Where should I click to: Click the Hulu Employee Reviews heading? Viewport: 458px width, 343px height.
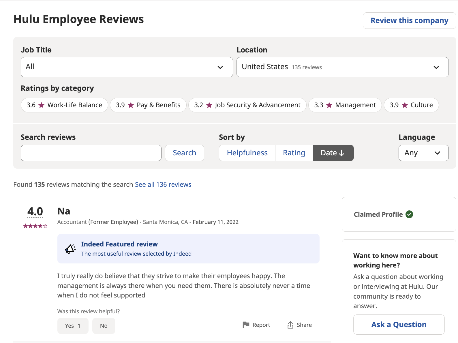click(79, 19)
